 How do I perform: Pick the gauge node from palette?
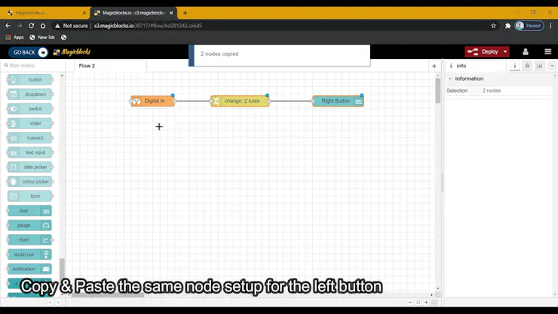29,226
